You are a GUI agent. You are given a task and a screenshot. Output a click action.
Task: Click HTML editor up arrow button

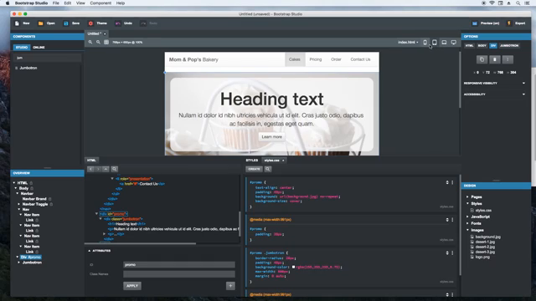coord(106,169)
